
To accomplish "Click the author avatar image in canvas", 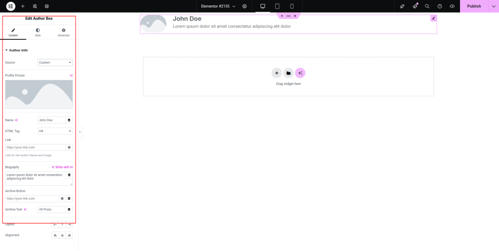I will tap(154, 24).
